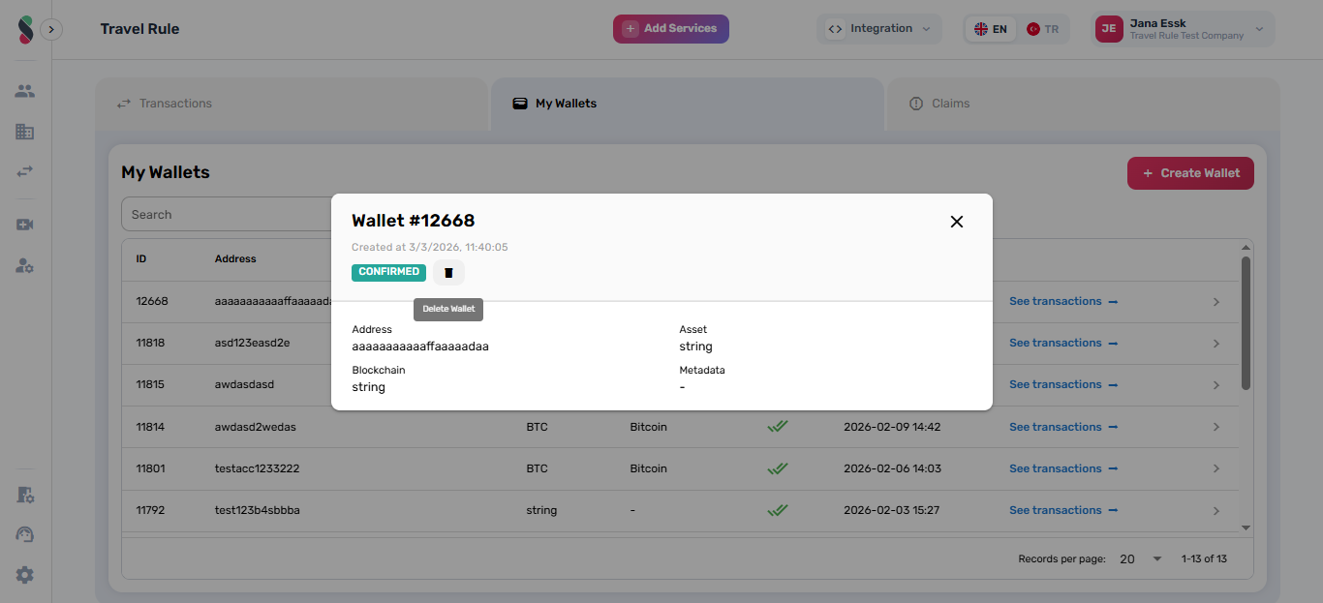The image size is (1323, 603).
Task: Open the user settings sidebar icon
Action: pos(25,265)
